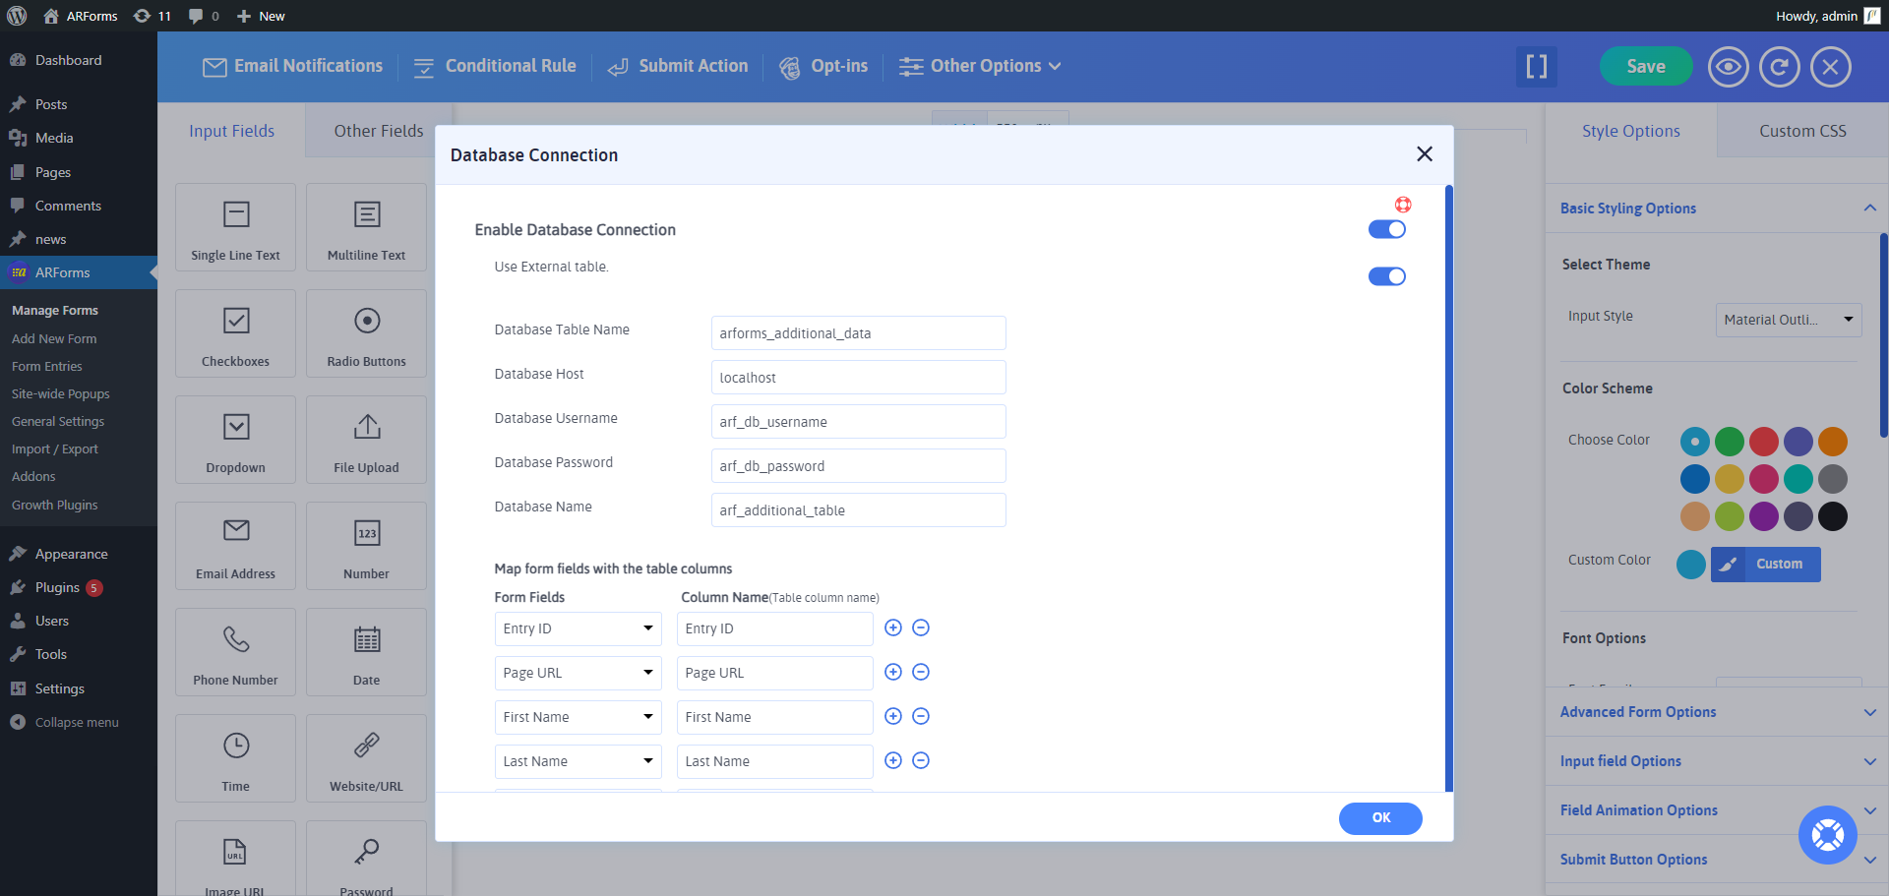
Task: Add a row after Entry ID mapping
Action: pyautogui.click(x=892, y=627)
